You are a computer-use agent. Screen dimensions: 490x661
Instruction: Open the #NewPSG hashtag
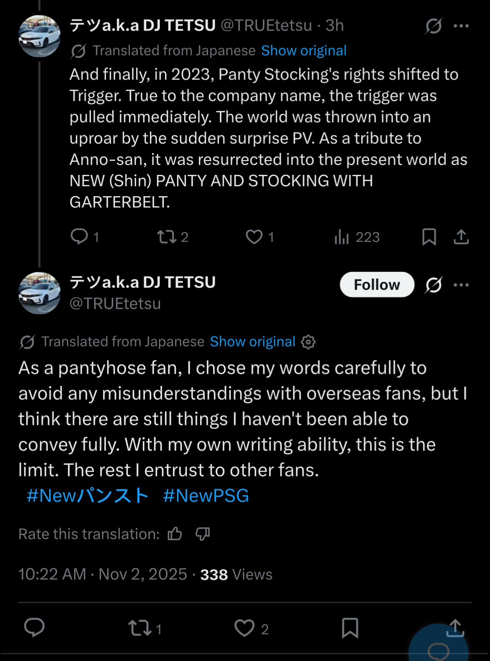click(206, 496)
